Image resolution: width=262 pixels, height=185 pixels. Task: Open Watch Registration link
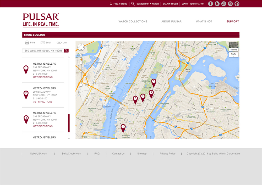tap(193, 4)
